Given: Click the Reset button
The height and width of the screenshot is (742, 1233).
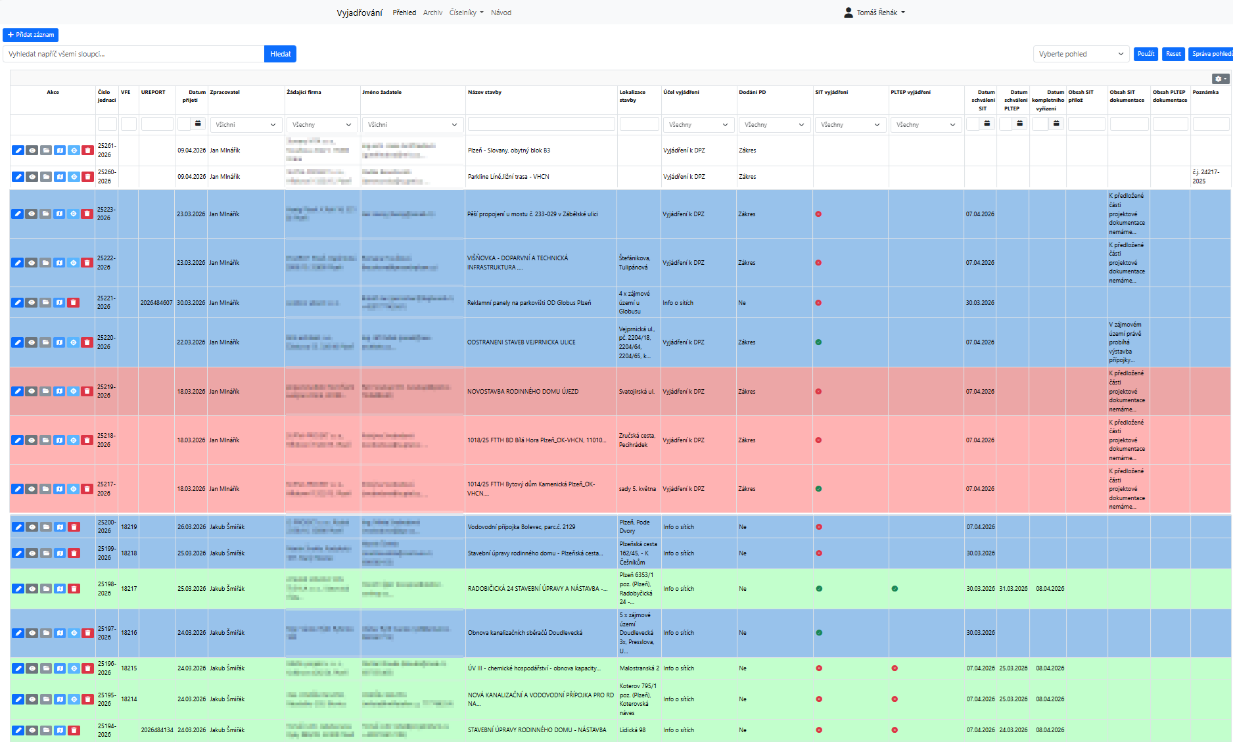Looking at the screenshot, I should click(1173, 54).
